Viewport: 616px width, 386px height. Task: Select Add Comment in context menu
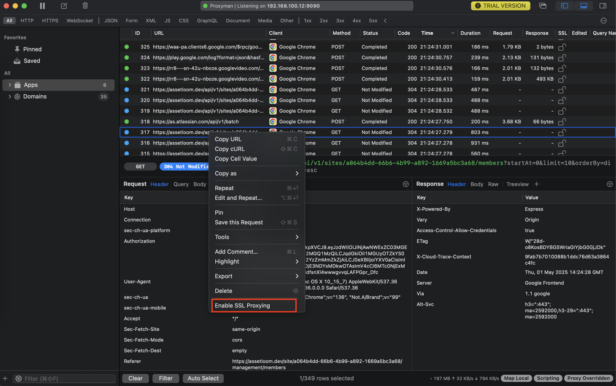(x=256, y=252)
